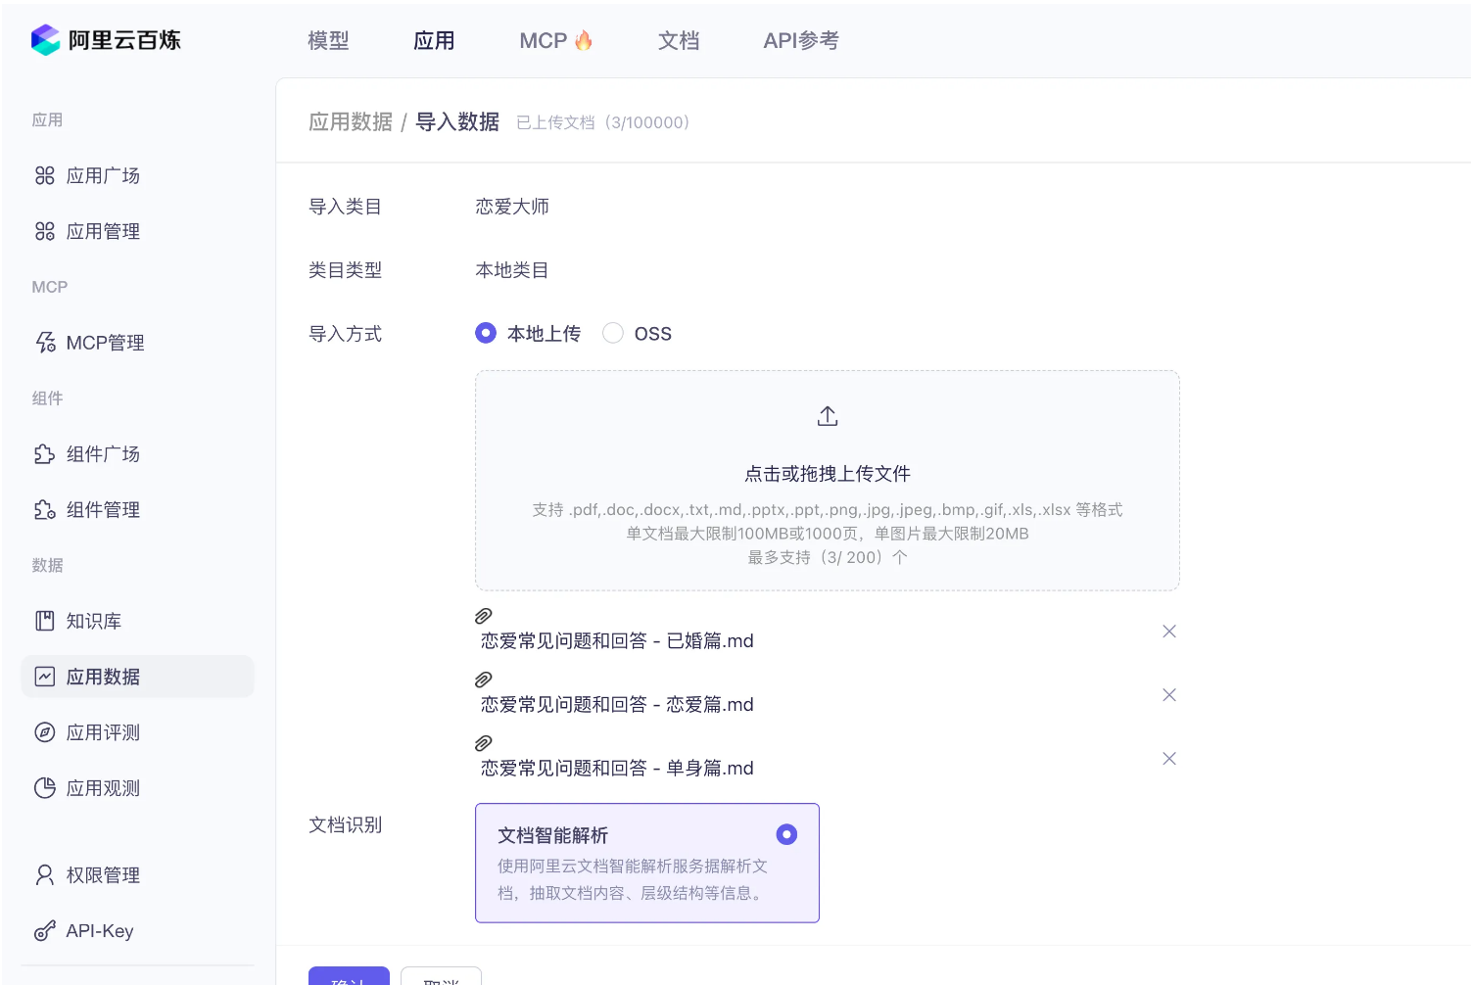Screen dimensions: 1471x985
Task: Switch to 模型 top tab
Action: 328,41
